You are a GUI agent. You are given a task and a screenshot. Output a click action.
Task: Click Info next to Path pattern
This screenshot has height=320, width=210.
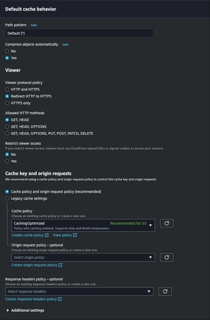pyautogui.click(x=34, y=25)
